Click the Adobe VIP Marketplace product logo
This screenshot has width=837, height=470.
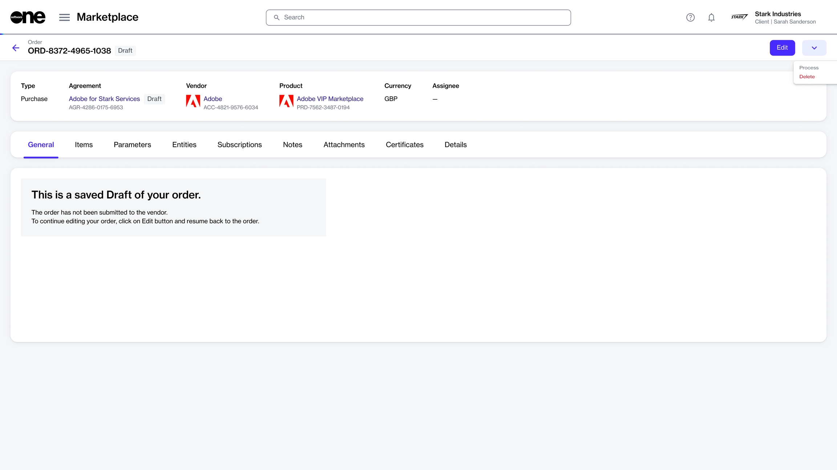point(286,101)
